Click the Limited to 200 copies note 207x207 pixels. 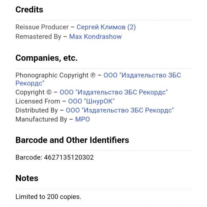pyautogui.click(x=48, y=197)
